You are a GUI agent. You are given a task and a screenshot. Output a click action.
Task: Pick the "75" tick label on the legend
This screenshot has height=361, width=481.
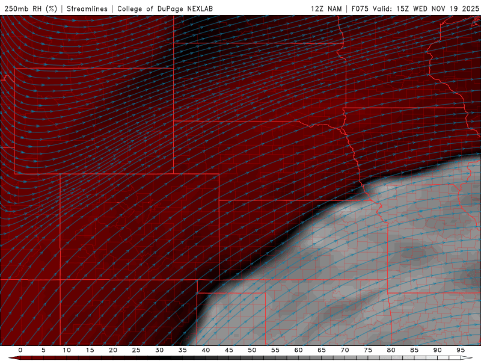tap(368, 350)
